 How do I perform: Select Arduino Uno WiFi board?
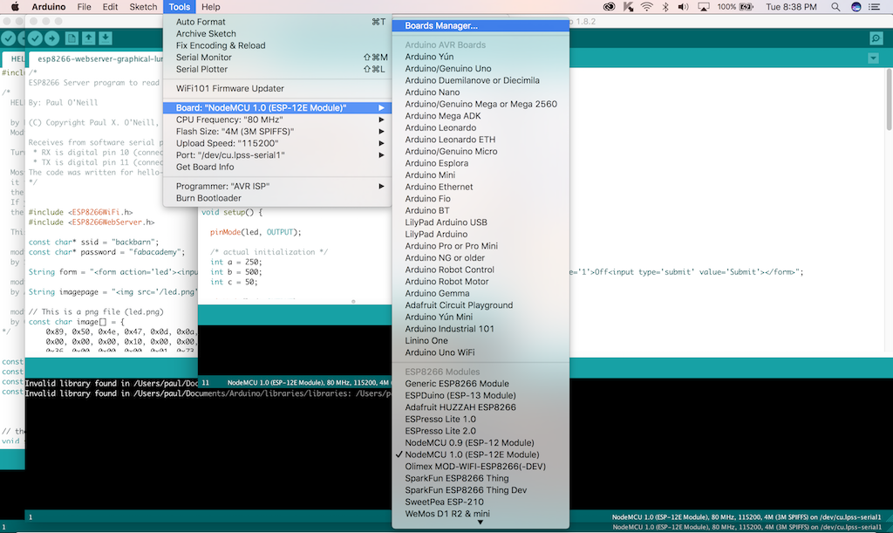(481, 352)
